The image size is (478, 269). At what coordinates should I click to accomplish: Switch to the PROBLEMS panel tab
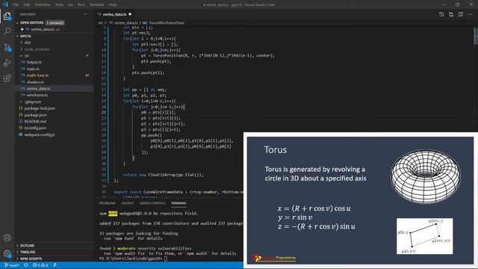108,203
